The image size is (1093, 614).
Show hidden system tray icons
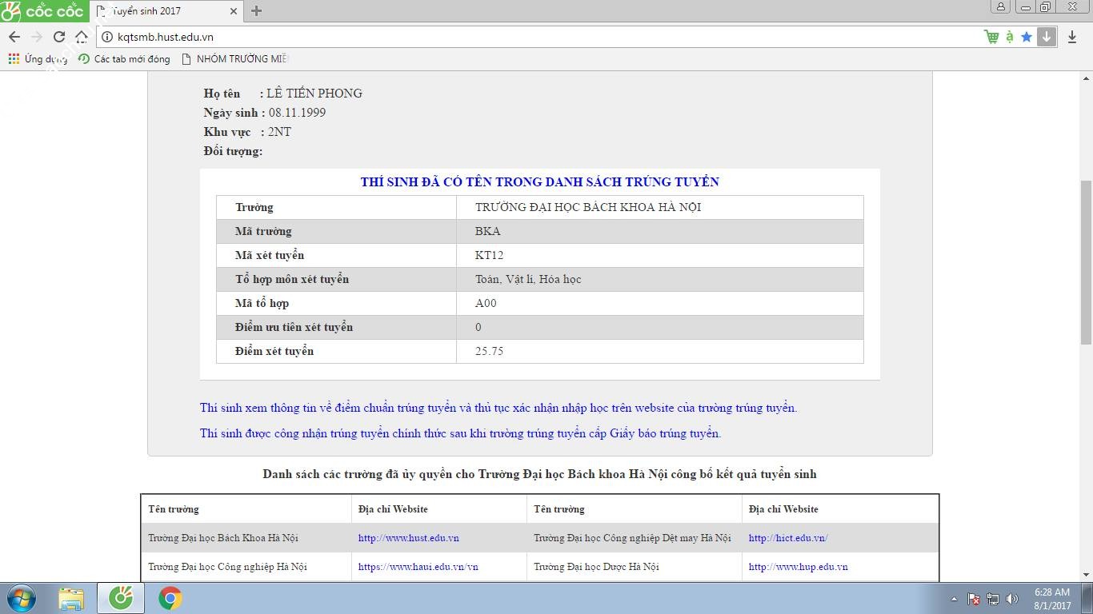point(954,599)
